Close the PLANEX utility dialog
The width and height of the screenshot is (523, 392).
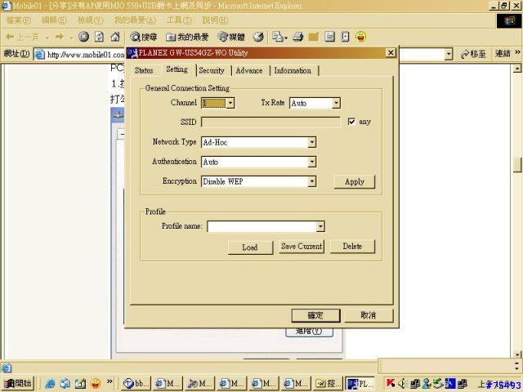click(391, 52)
